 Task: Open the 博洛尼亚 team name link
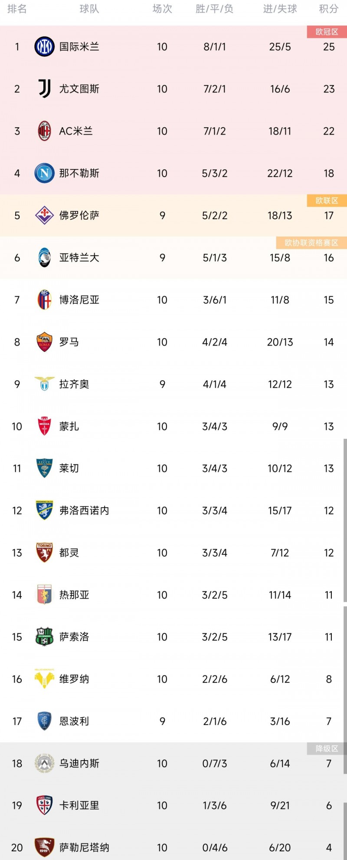coord(79,299)
